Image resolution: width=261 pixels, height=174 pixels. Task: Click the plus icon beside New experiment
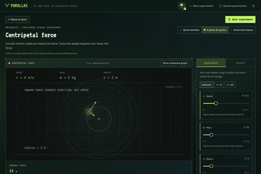click(x=190, y=6)
